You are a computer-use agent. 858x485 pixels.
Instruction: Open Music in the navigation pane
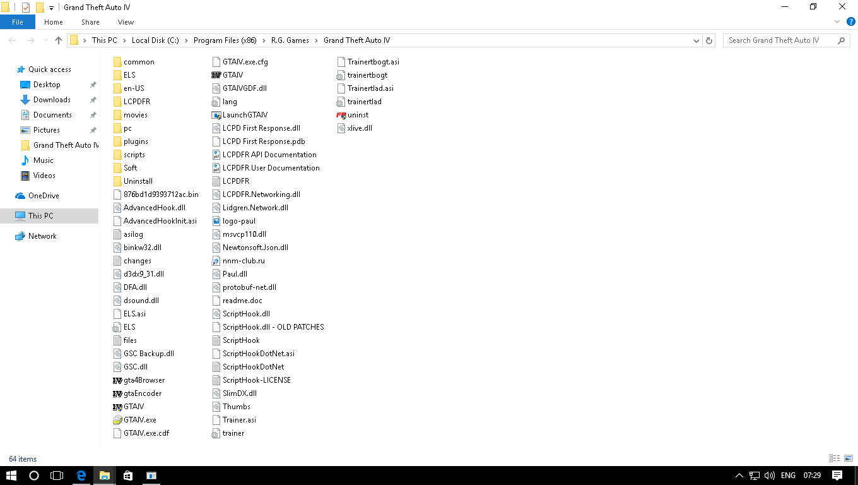[44, 160]
